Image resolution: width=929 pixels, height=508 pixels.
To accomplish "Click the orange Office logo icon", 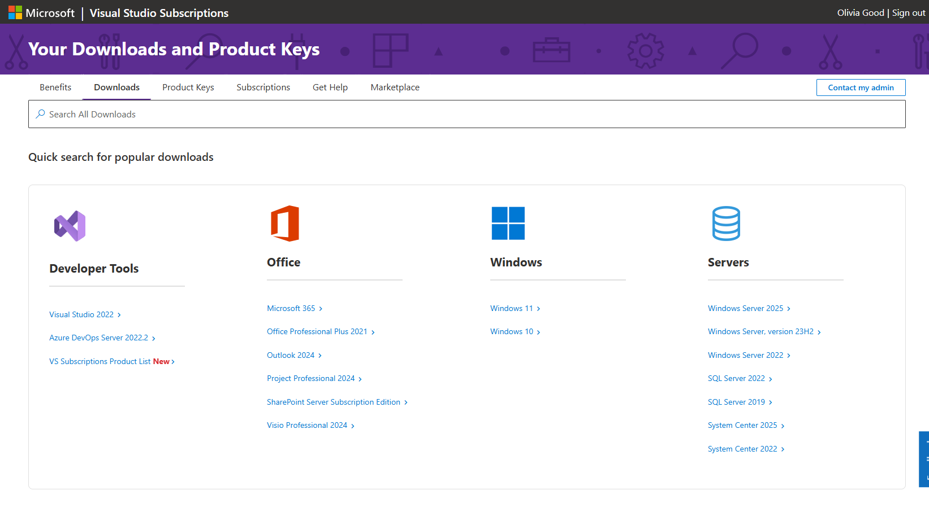I will (x=285, y=224).
